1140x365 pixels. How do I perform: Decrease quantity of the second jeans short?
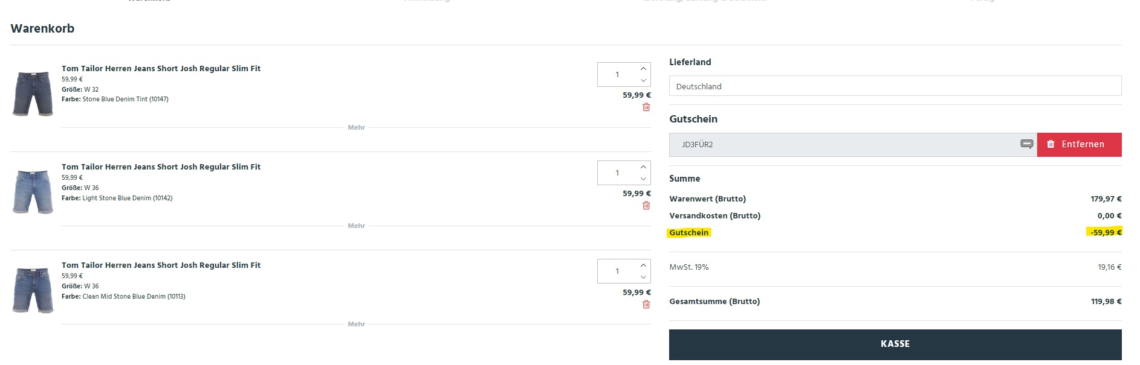click(x=643, y=179)
